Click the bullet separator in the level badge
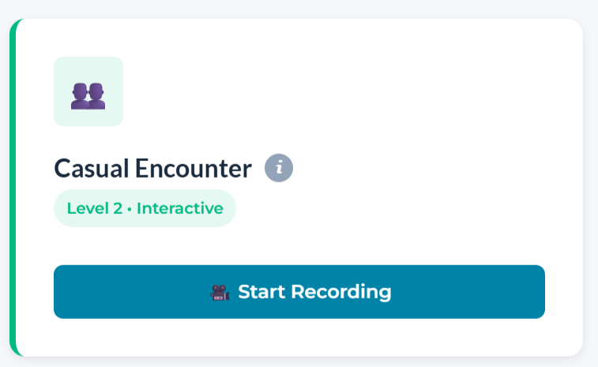Viewport: 598px width, 367px height. point(131,208)
